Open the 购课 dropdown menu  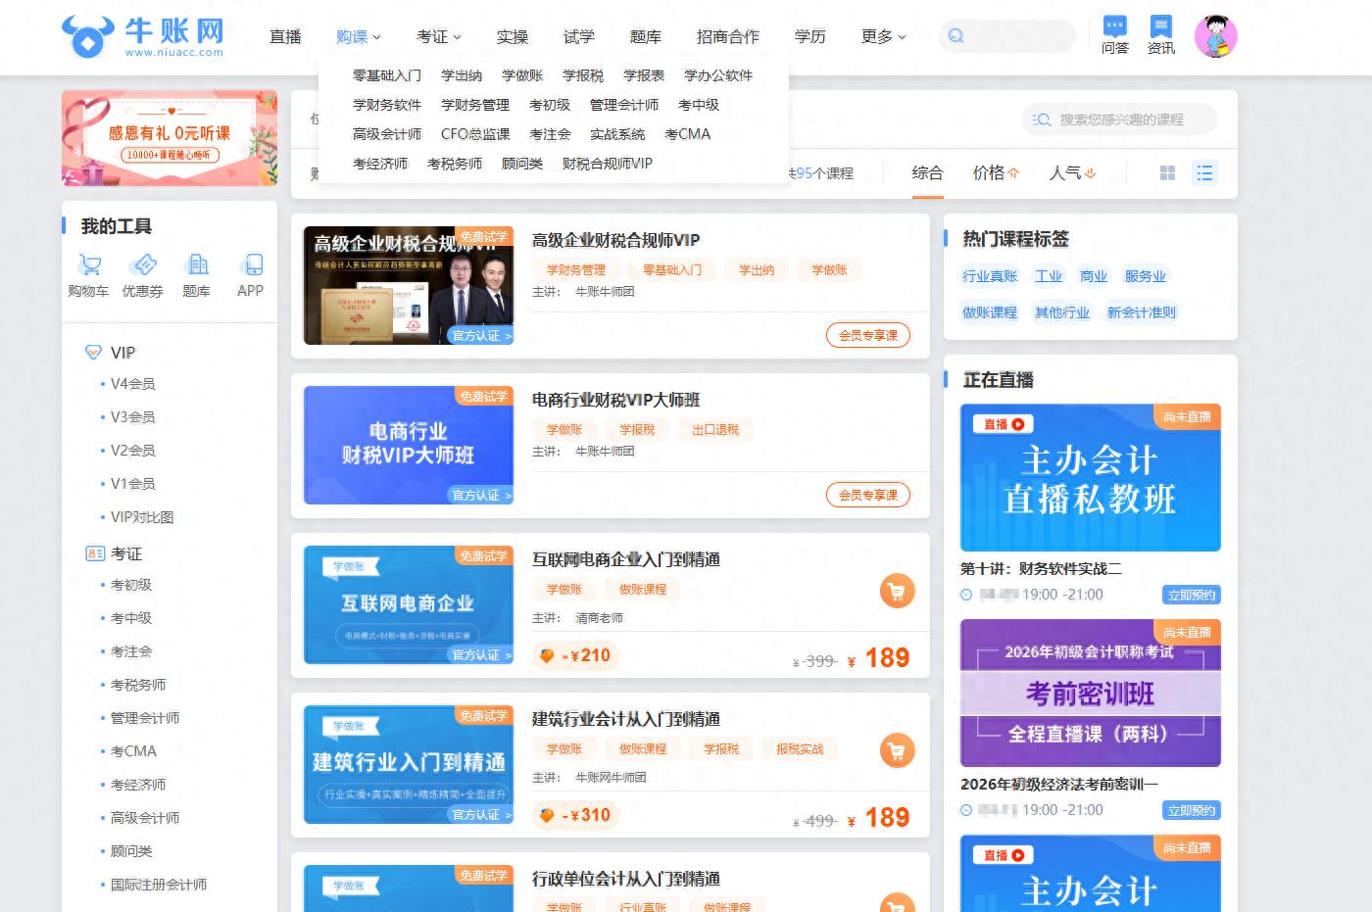pyautogui.click(x=356, y=36)
